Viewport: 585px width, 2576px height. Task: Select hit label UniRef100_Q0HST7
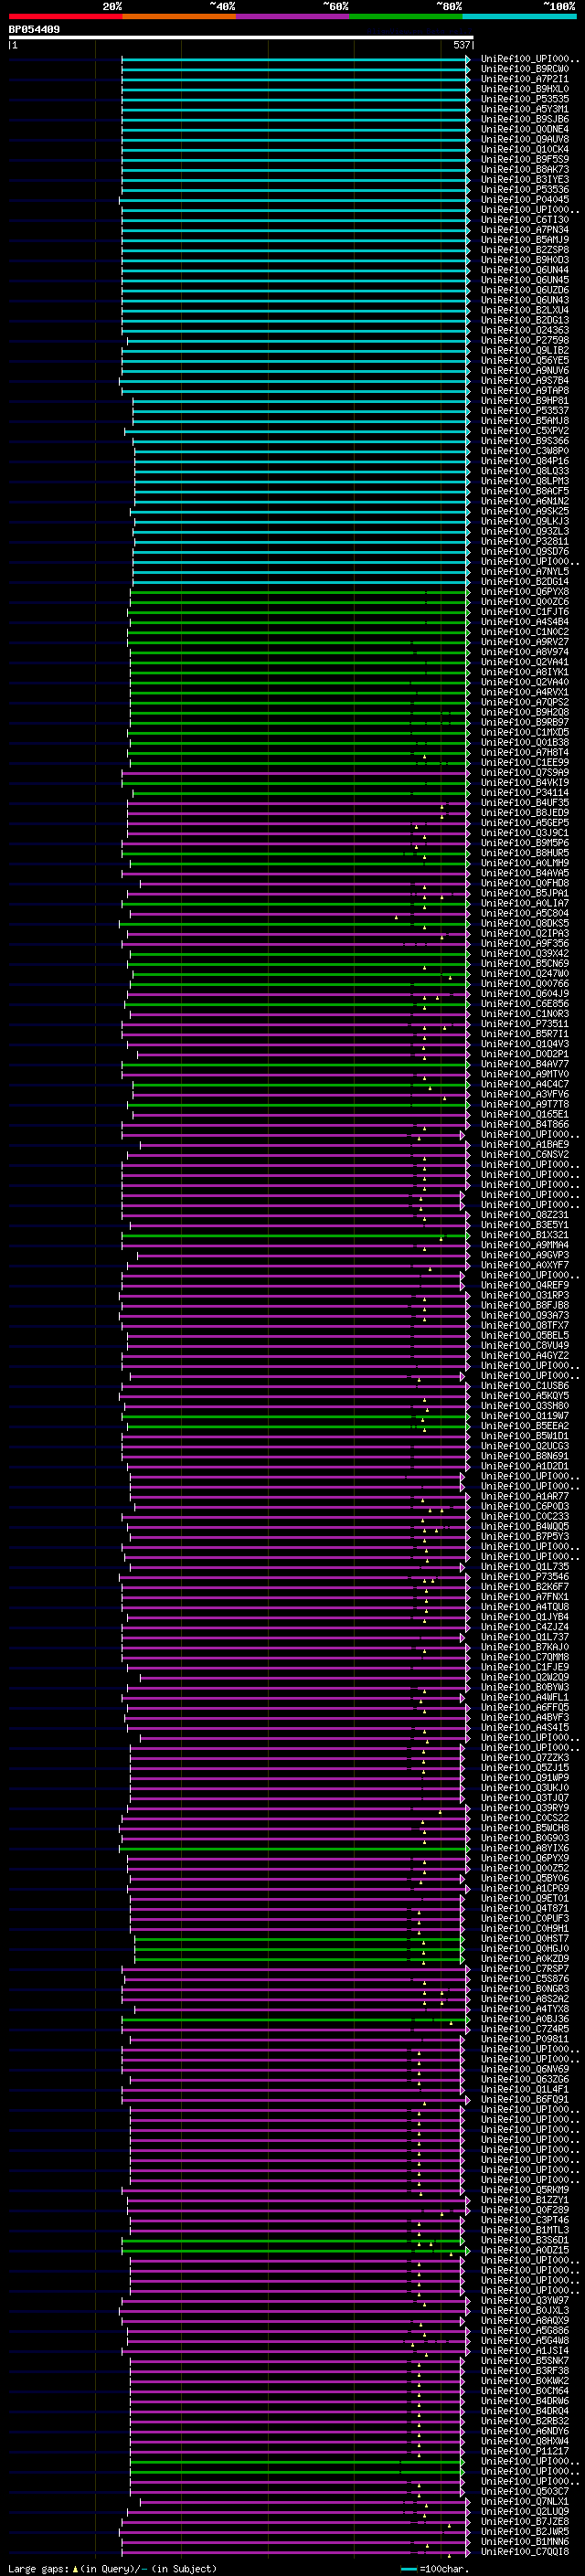(524, 1938)
